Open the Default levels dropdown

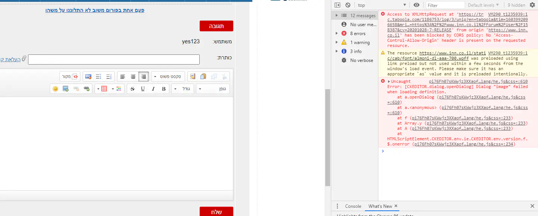(x=483, y=5)
